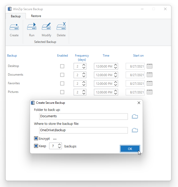Click the Frequency (days) column header
Image resolution: width=178 pixels, height=187 pixels.
82,58
